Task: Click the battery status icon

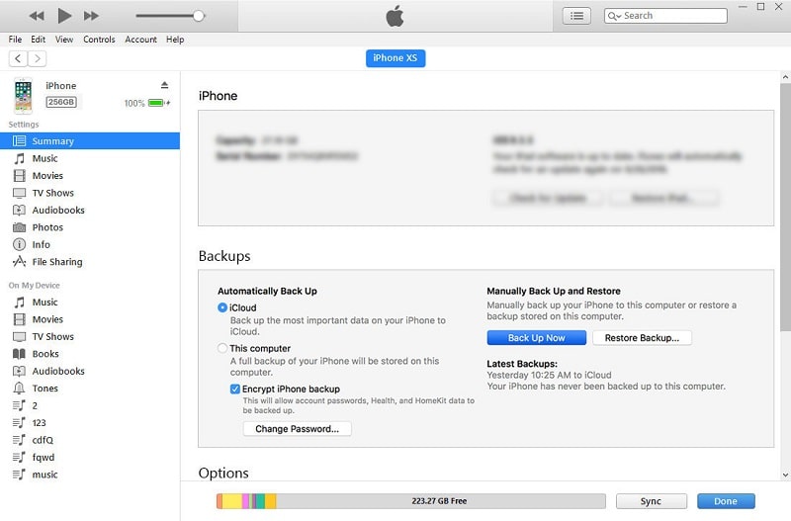Action: point(158,103)
